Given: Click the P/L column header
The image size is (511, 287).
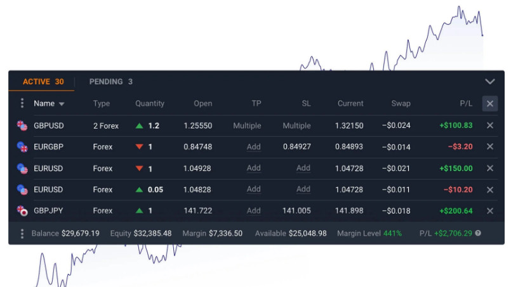Looking at the screenshot, I should [466, 103].
